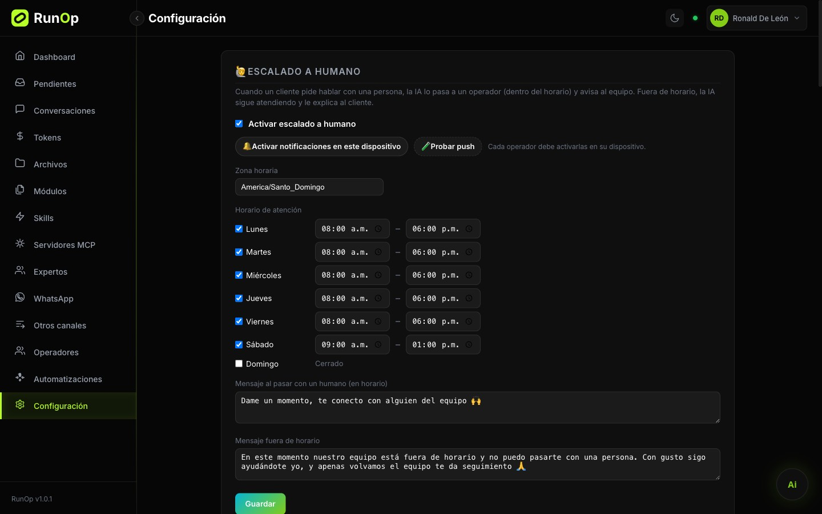The height and width of the screenshot is (514, 822).
Task: Click the Probar push button
Action: 448,146
